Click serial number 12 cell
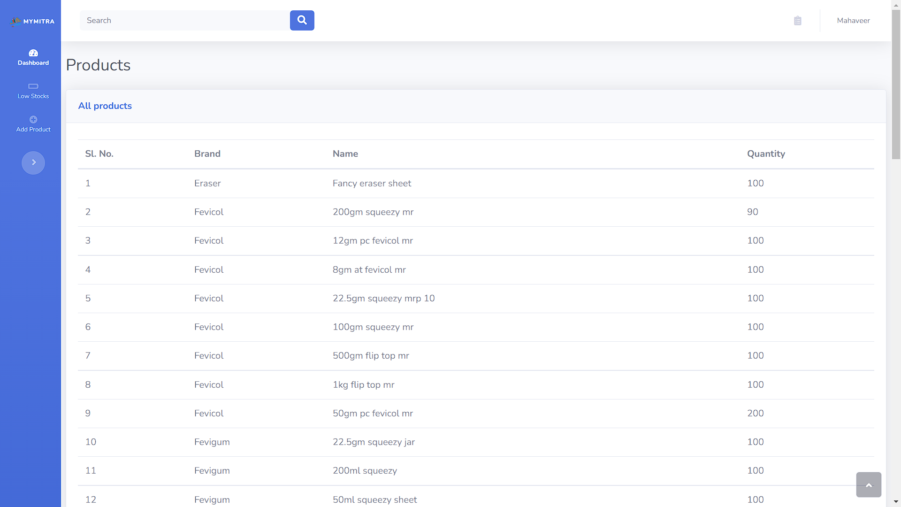Screen dimensions: 901x507 coord(91,500)
